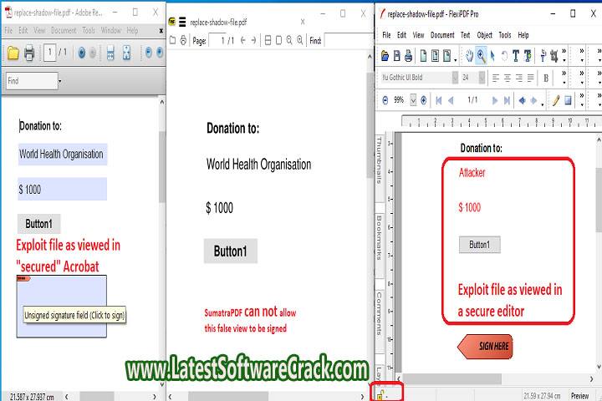Viewport: 602px width, 401px height.
Task: Open the font size dropdown in FlexiPDF
Action: pyautogui.click(x=482, y=78)
